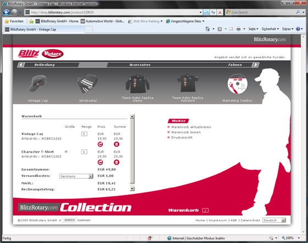Open the Germany shipping country dropdown
This screenshot has width=308, height=243.
pos(76,176)
